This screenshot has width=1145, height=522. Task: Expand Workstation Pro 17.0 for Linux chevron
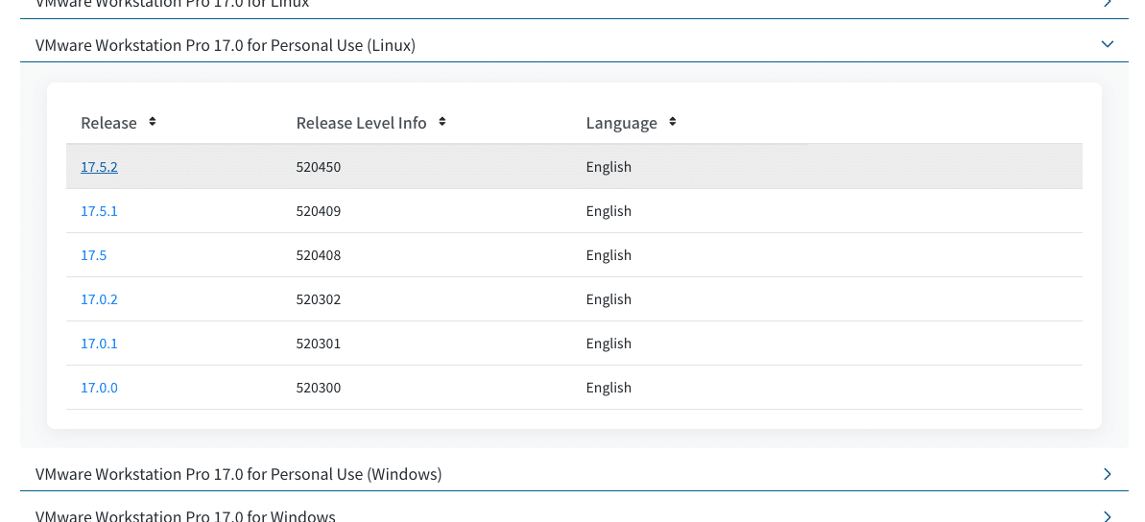pos(1107,4)
